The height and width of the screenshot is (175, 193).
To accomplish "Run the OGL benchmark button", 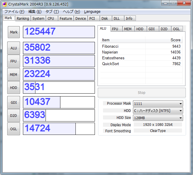I will coord(14,129).
